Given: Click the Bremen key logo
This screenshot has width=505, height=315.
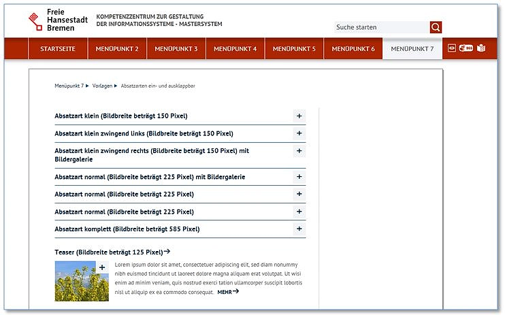Looking at the screenshot, I should point(35,20).
